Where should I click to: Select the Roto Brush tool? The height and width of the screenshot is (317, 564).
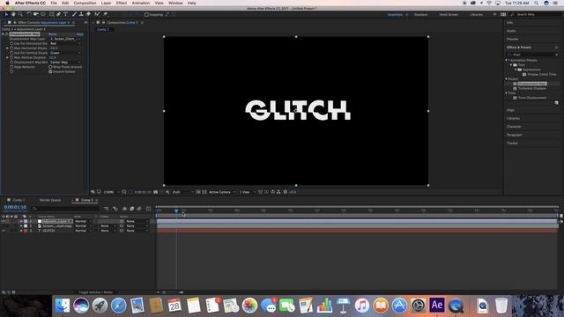point(97,14)
